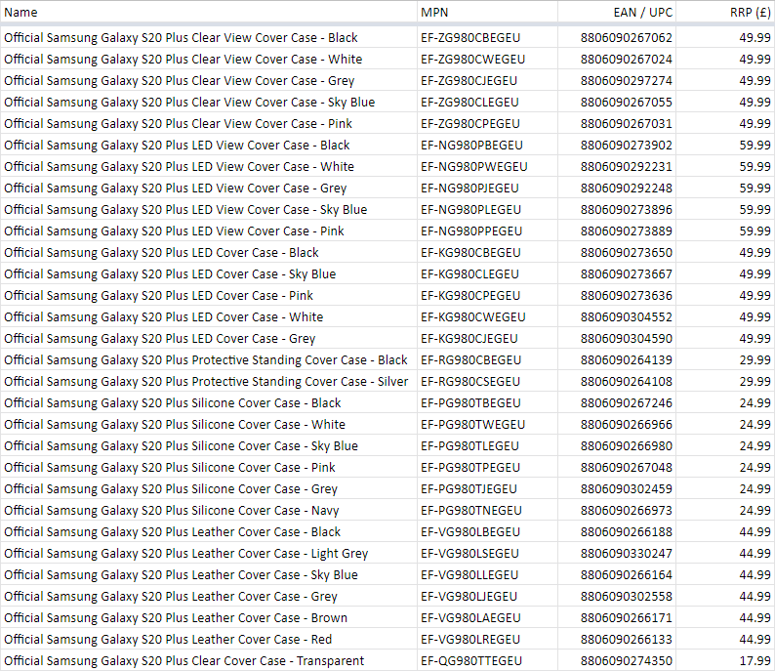Select EAN cell 8806090297274
This screenshot has width=775, height=671.
(626, 81)
